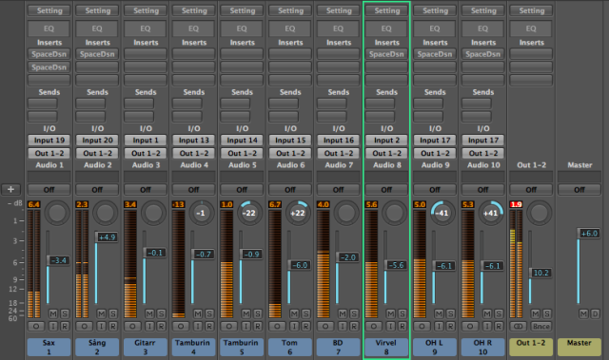Open Setting button on the Audio 6 channel
The image size is (609, 360).
[x=290, y=10]
